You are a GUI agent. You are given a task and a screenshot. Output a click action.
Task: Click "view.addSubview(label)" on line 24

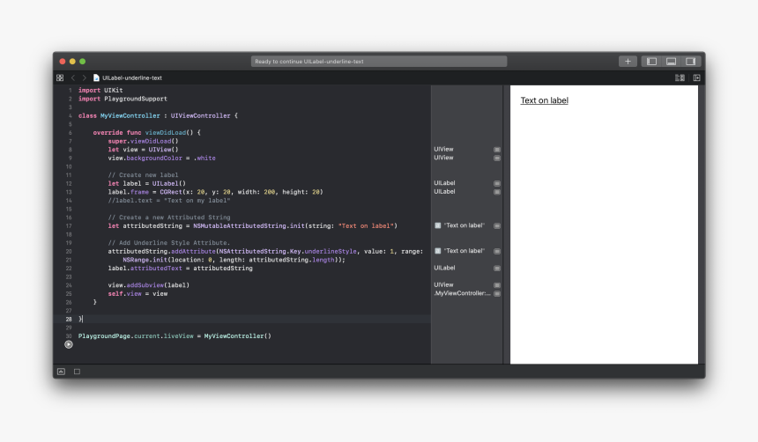tap(149, 285)
